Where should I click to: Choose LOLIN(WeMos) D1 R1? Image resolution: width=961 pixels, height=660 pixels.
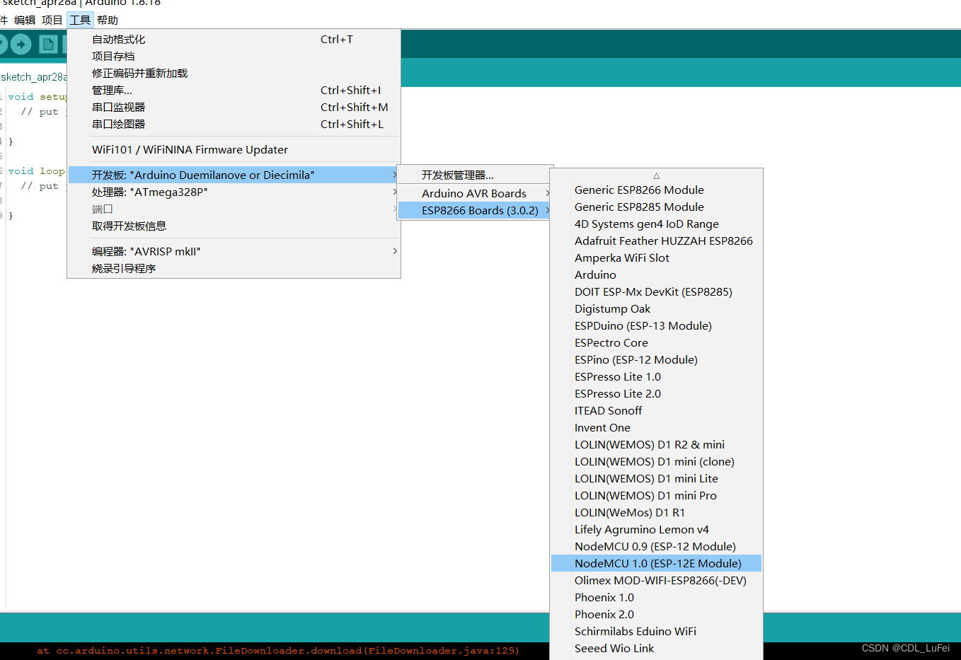(x=657, y=513)
